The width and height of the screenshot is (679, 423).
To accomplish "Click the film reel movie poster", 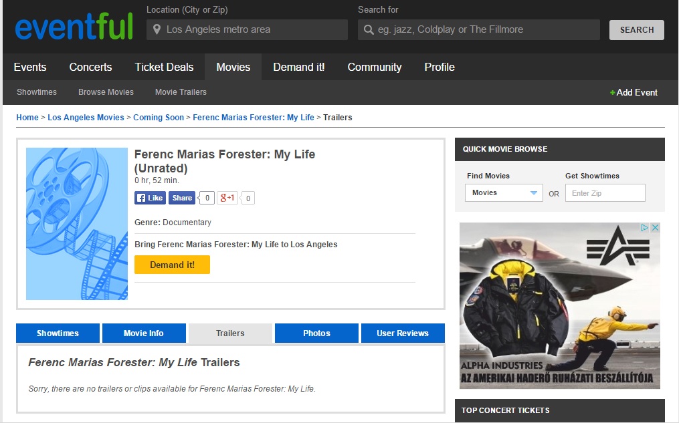I will click(x=77, y=224).
